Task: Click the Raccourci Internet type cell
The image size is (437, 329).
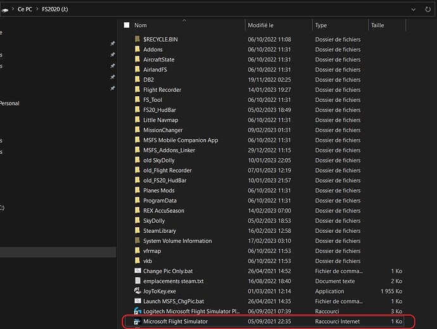Action: (x=337, y=321)
